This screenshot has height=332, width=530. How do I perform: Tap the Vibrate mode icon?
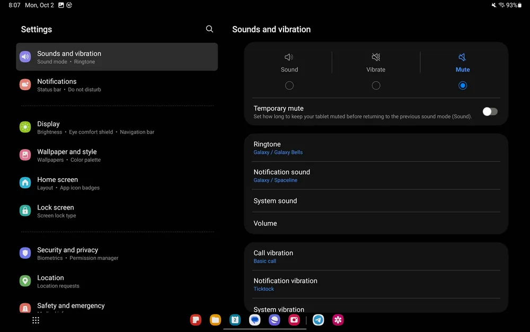(x=376, y=57)
